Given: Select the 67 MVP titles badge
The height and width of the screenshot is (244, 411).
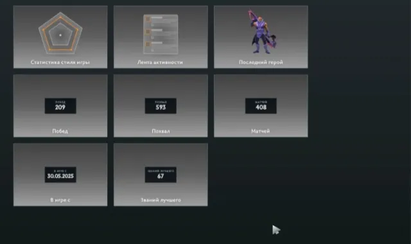Looking at the screenshot, I should pos(161,175).
